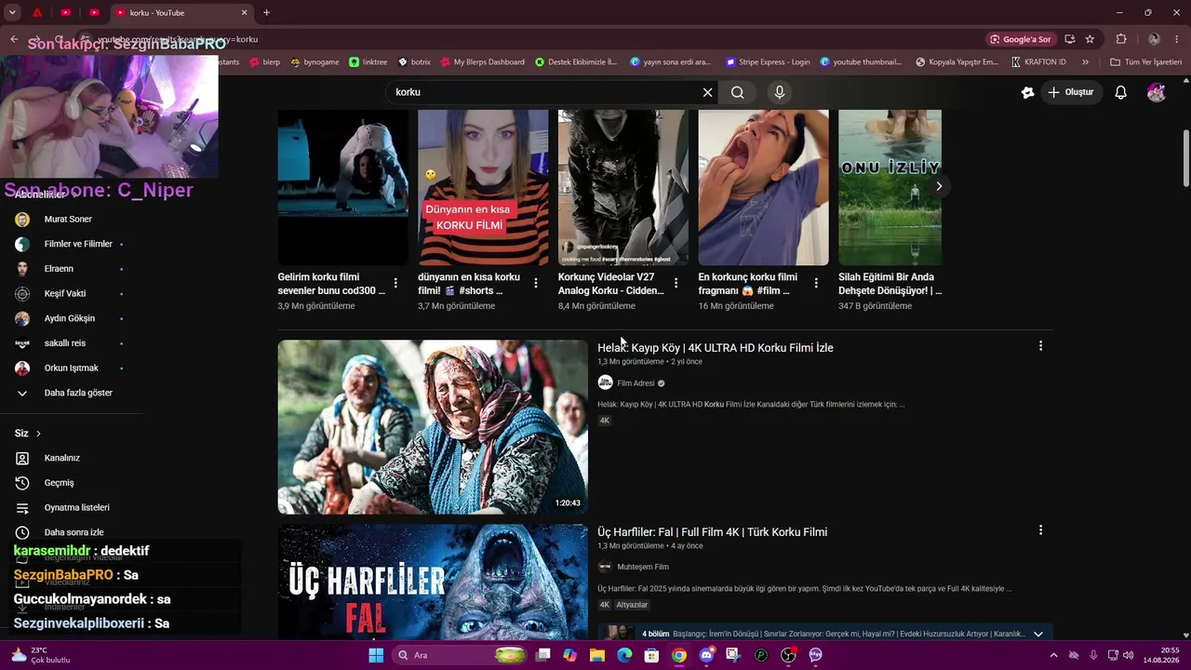Open the 'En korkunç korku filmi fragmanı' short thumbnail

click(x=763, y=187)
